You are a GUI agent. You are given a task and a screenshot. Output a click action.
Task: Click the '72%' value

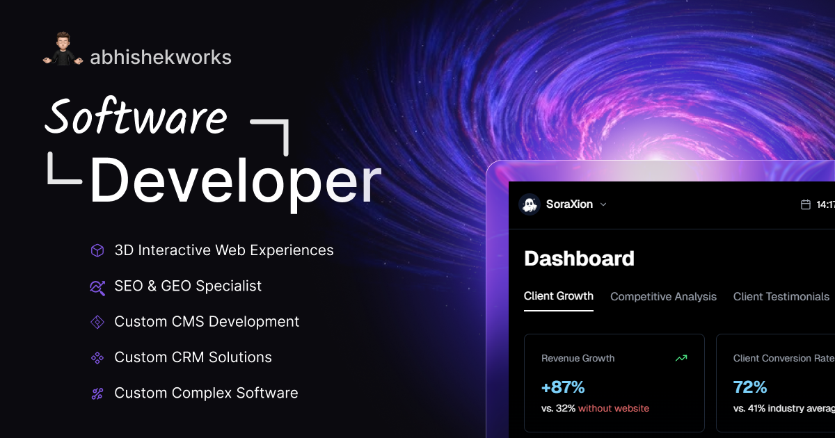point(750,387)
